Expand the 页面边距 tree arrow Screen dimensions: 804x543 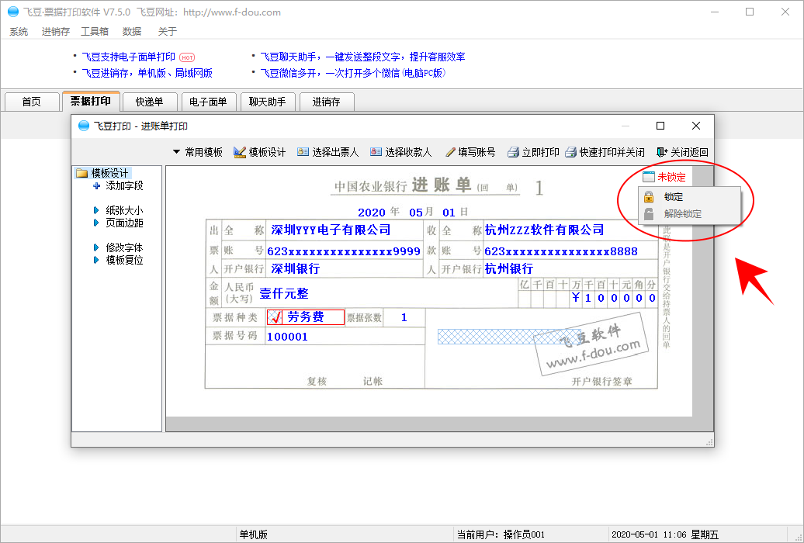pos(96,223)
